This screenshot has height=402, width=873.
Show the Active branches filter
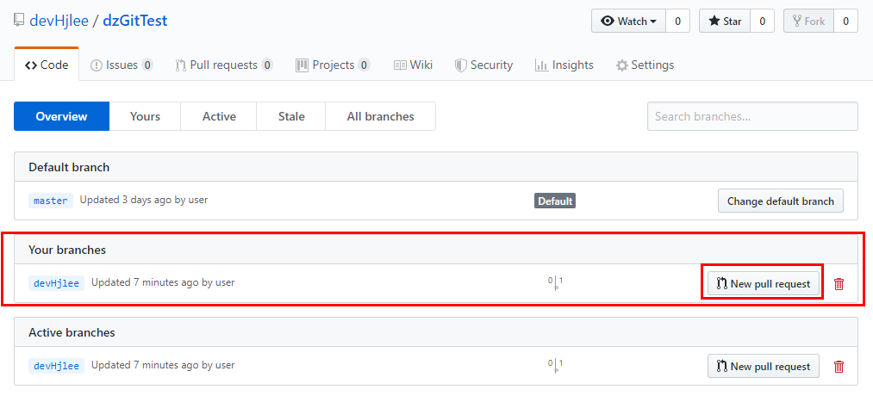coord(219,116)
